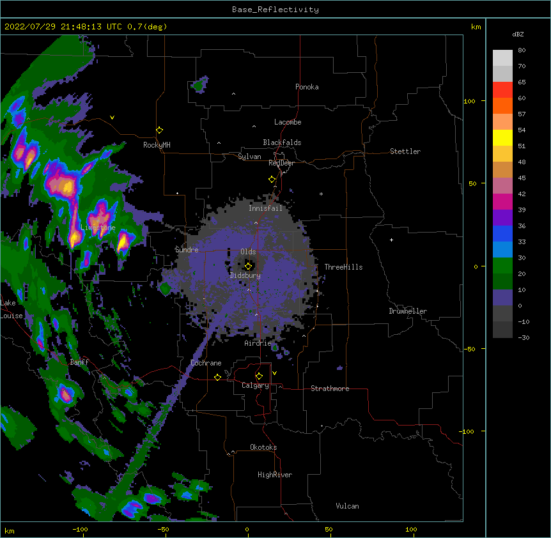This screenshot has width=551, height=538.
Task: Click the -100 tick label on the horizontal axis
Action: [x=80, y=530]
